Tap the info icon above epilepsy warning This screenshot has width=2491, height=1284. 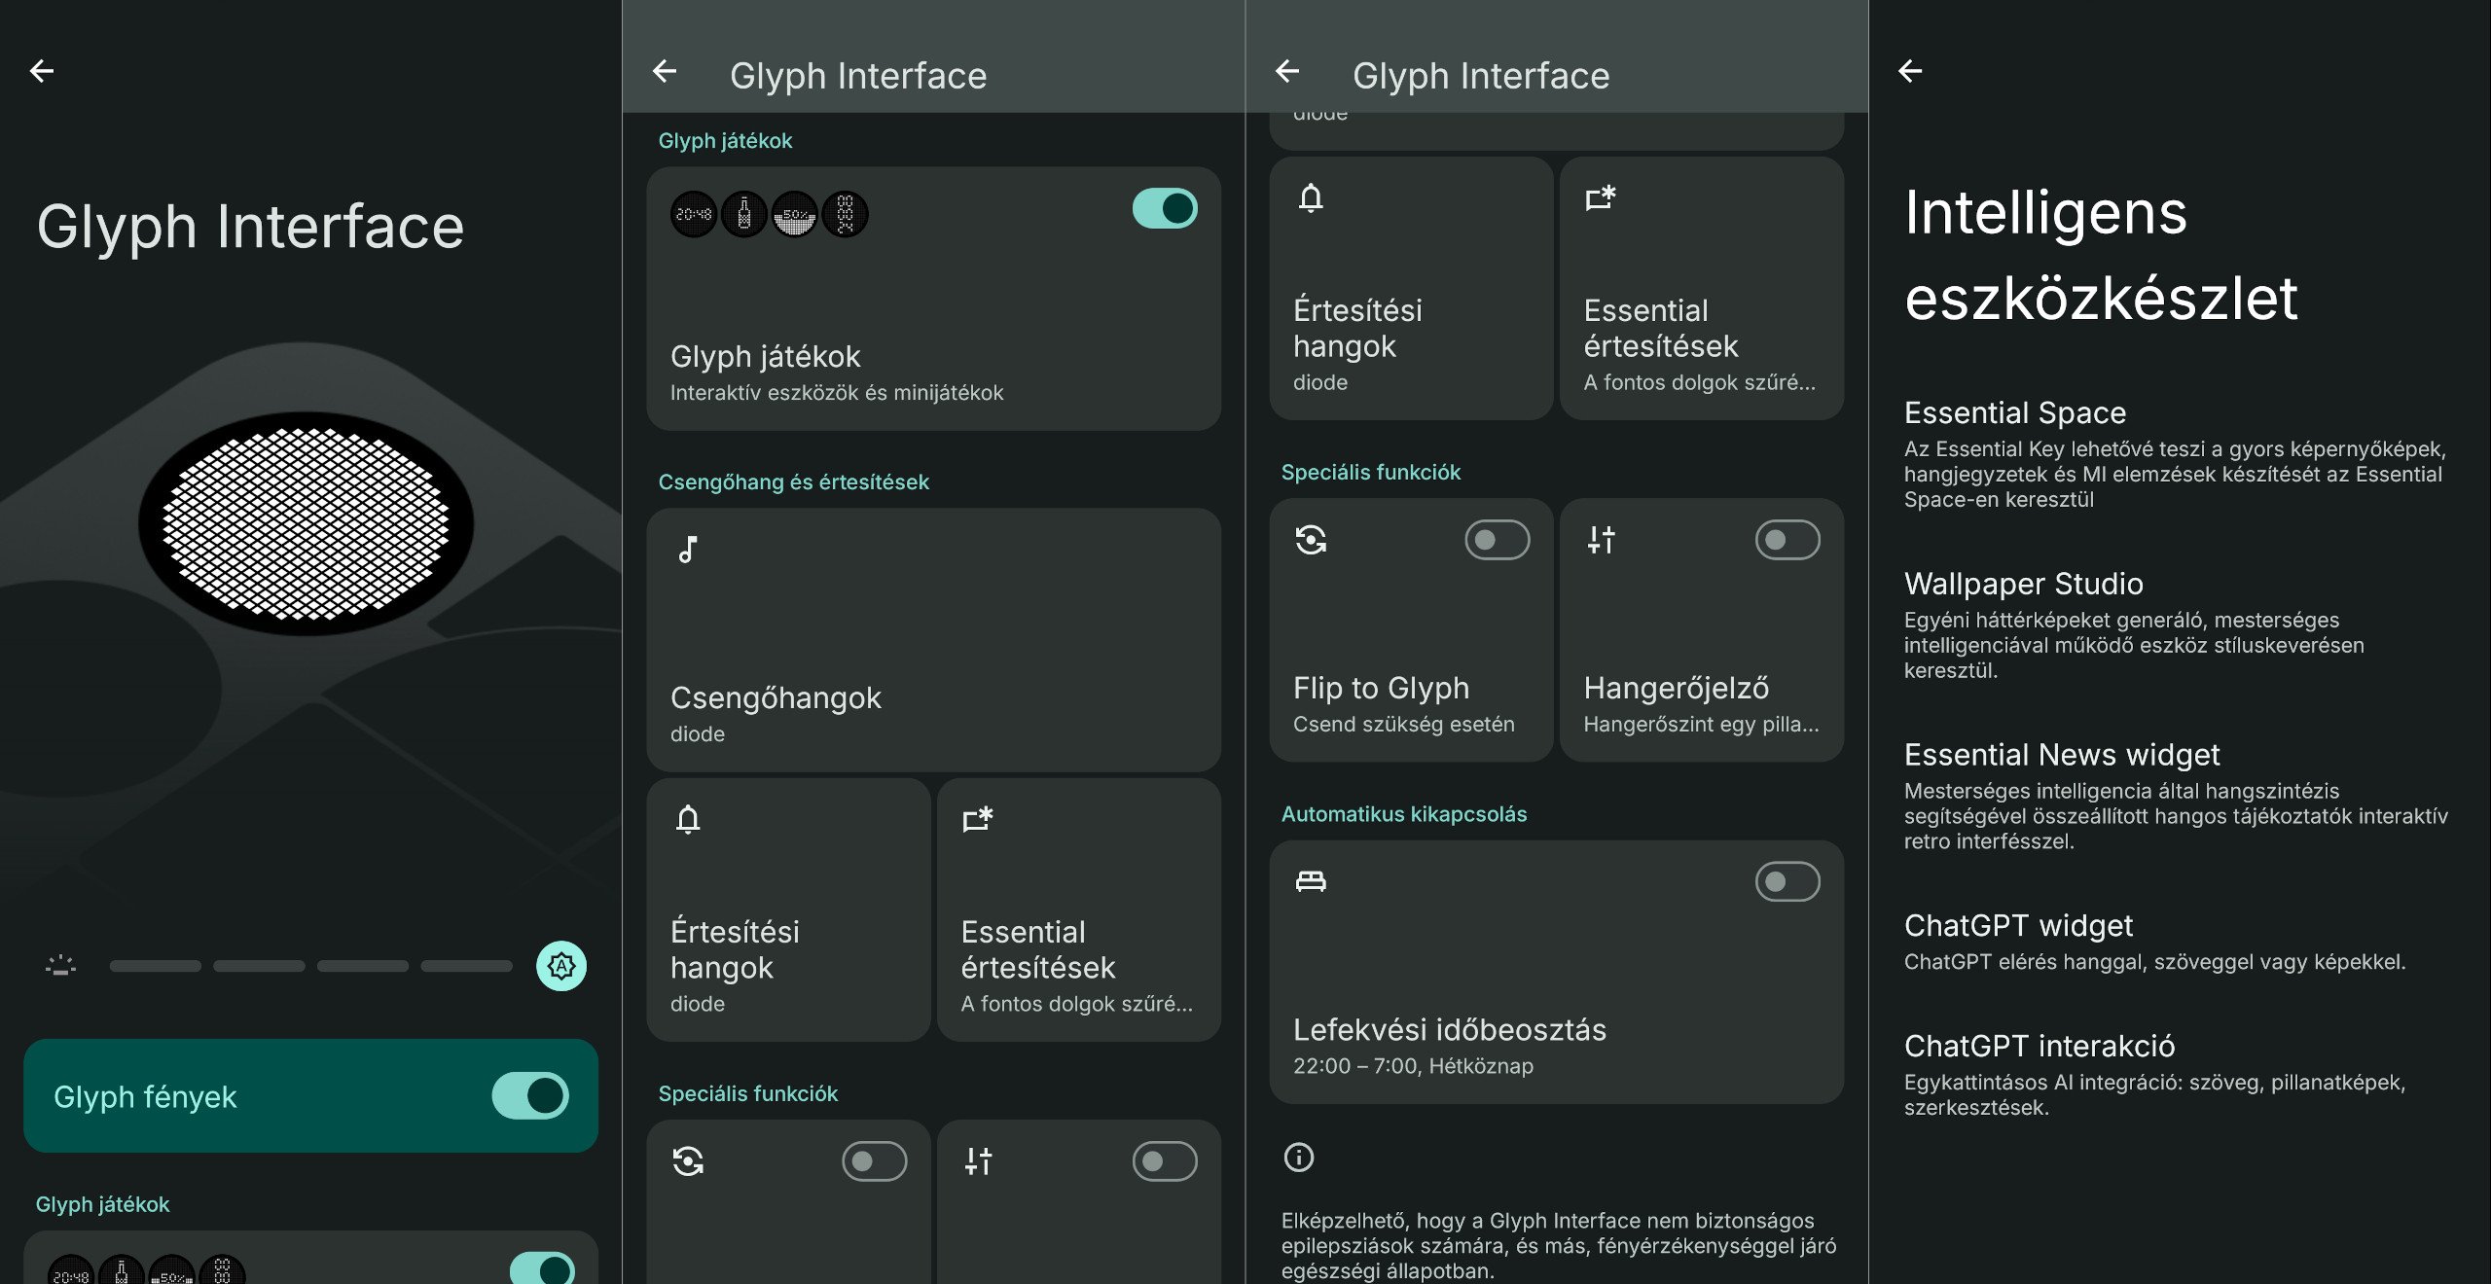[x=1299, y=1158]
